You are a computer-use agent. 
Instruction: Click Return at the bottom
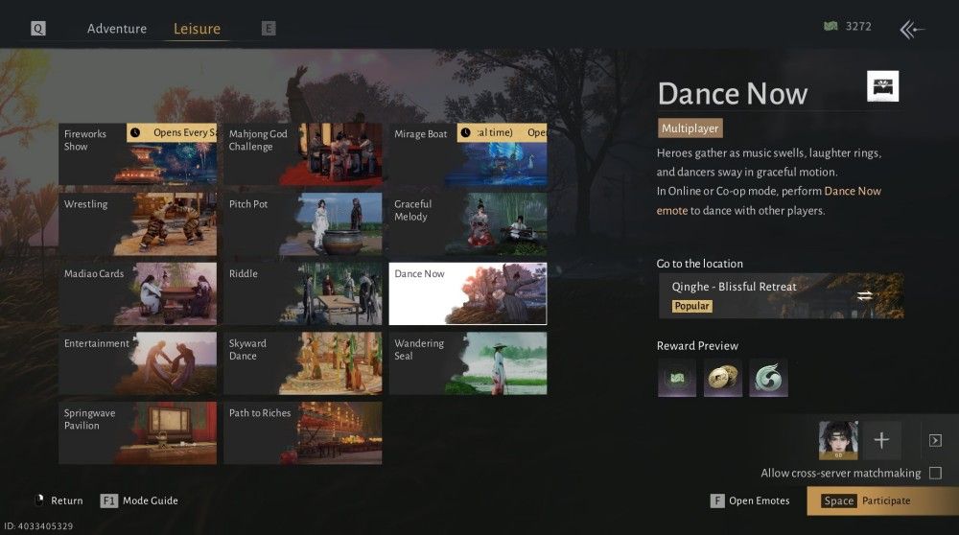(67, 500)
